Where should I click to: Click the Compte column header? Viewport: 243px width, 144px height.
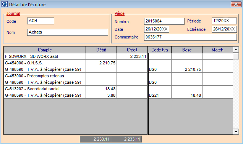[x=45, y=50]
